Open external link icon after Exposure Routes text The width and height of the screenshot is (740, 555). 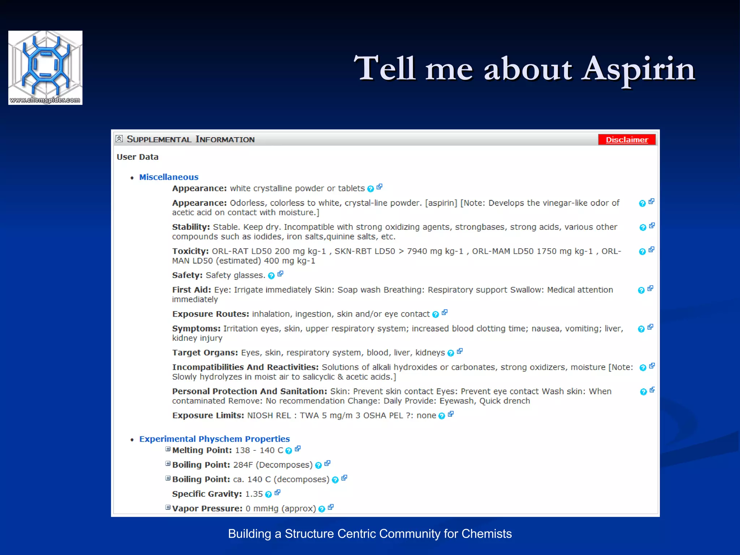coord(445,313)
